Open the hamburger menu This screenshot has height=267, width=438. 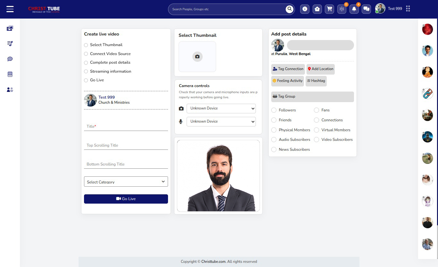(10, 9)
